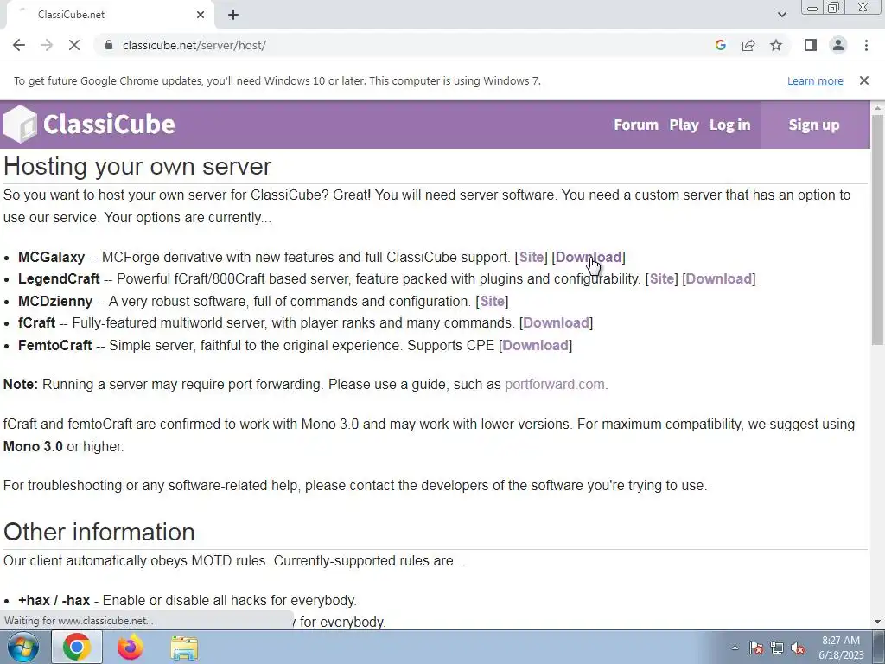Click the LegendCraft Download link

pyautogui.click(x=718, y=279)
